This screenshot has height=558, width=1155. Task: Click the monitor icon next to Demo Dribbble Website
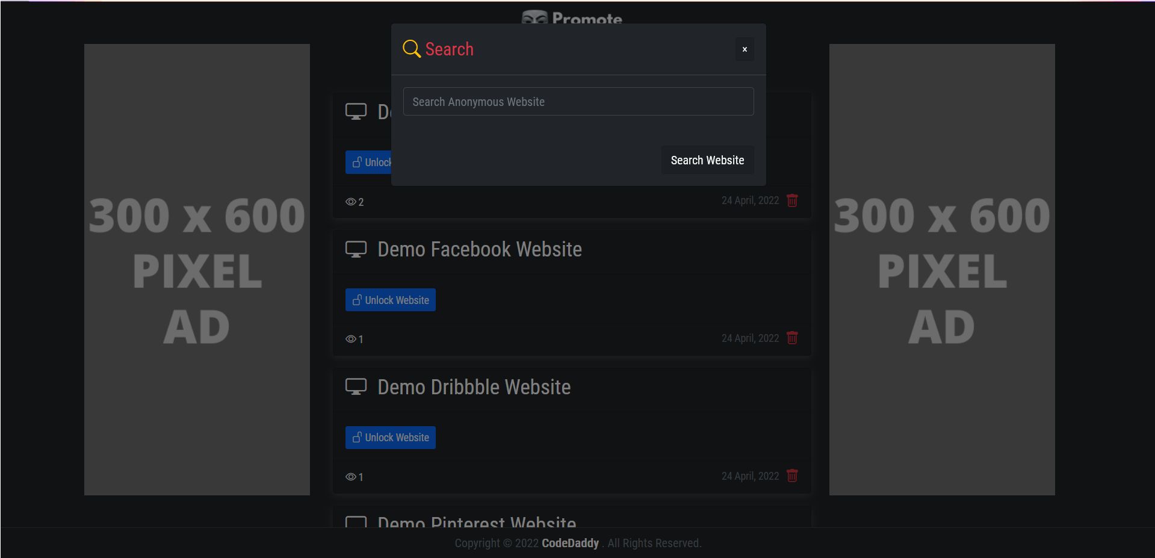[x=356, y=387]
